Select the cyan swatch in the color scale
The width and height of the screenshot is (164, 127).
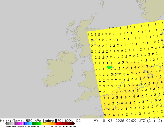tap(31, 123)
